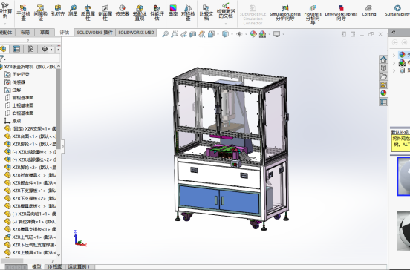Switch to SOLIDWORKS 插件 tab
410x270 pixels.
point(95,33)
